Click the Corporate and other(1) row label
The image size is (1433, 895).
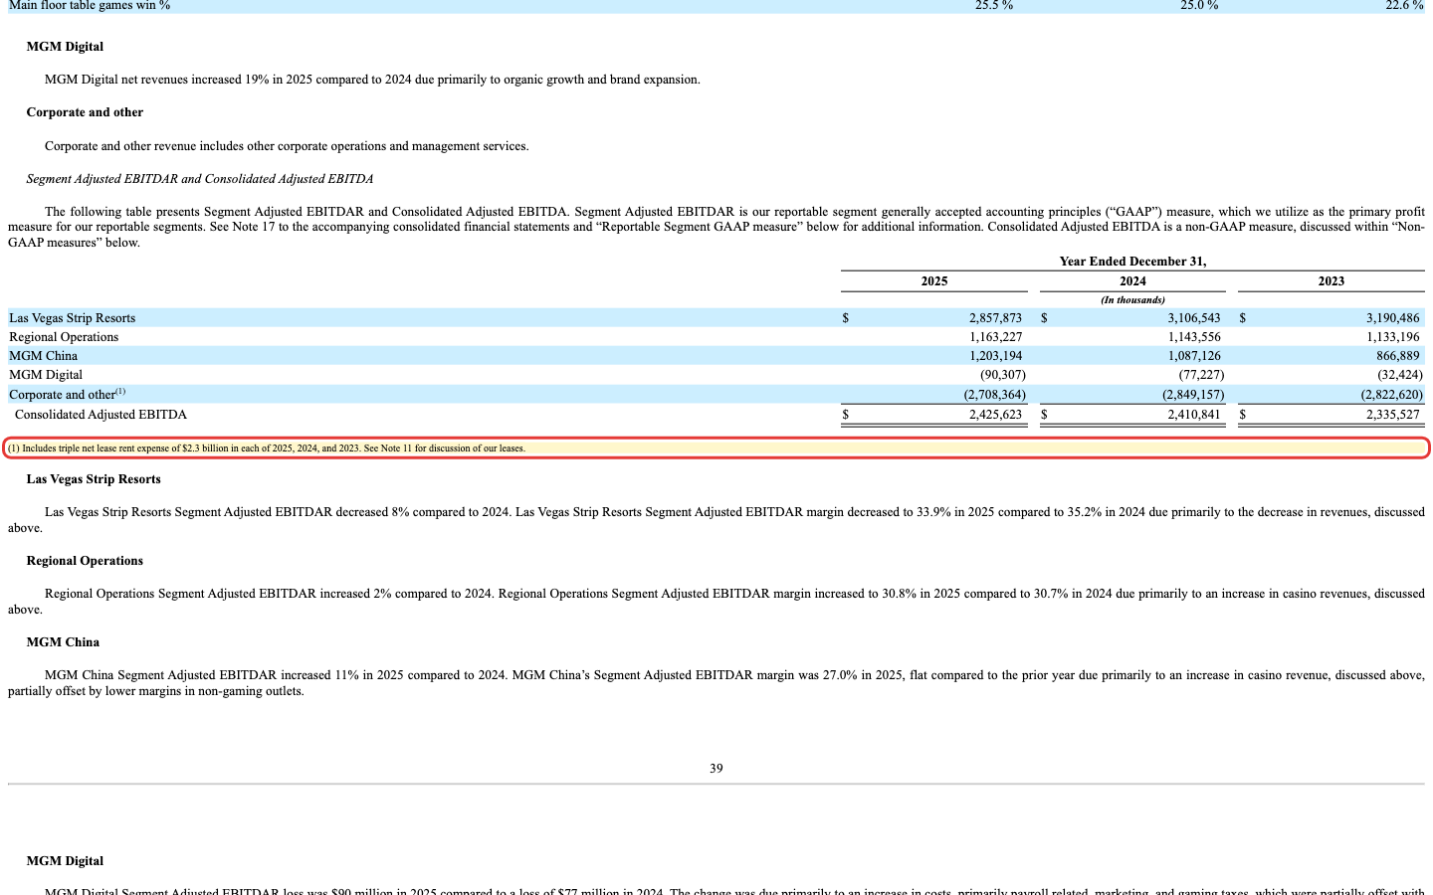(x=67, y=394)
